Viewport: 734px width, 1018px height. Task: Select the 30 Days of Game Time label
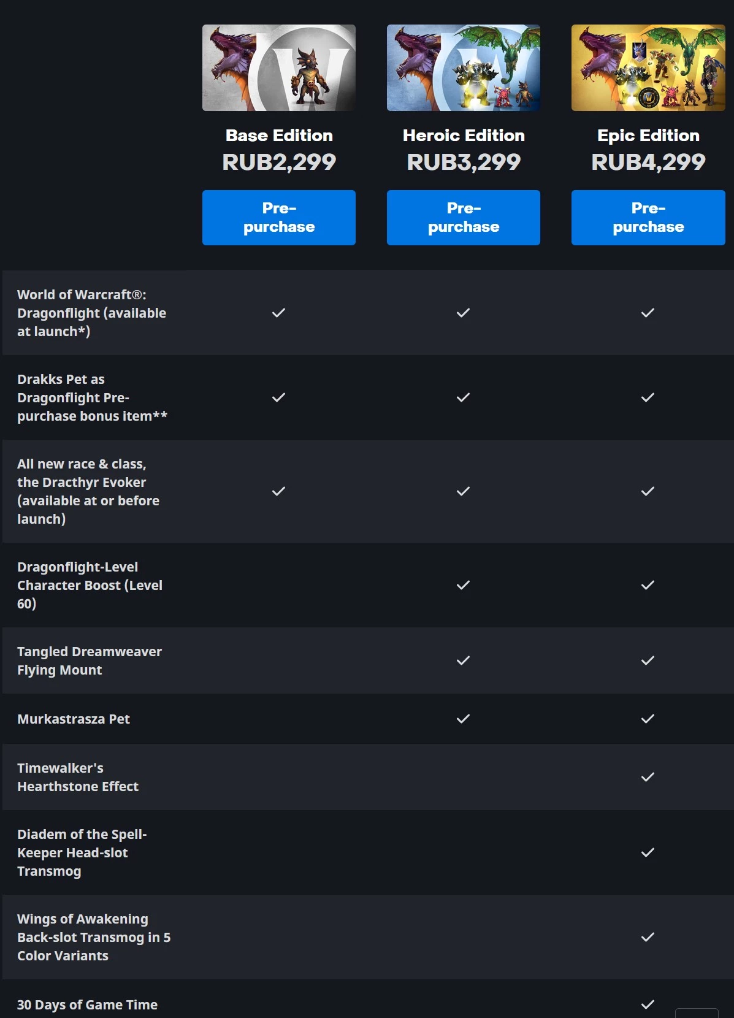point(87,1005)
